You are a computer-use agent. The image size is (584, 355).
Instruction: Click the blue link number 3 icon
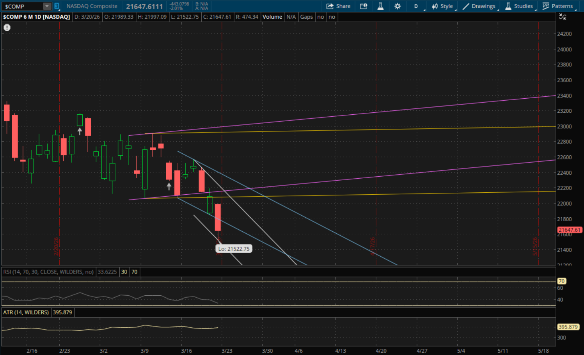coord(57,6)
